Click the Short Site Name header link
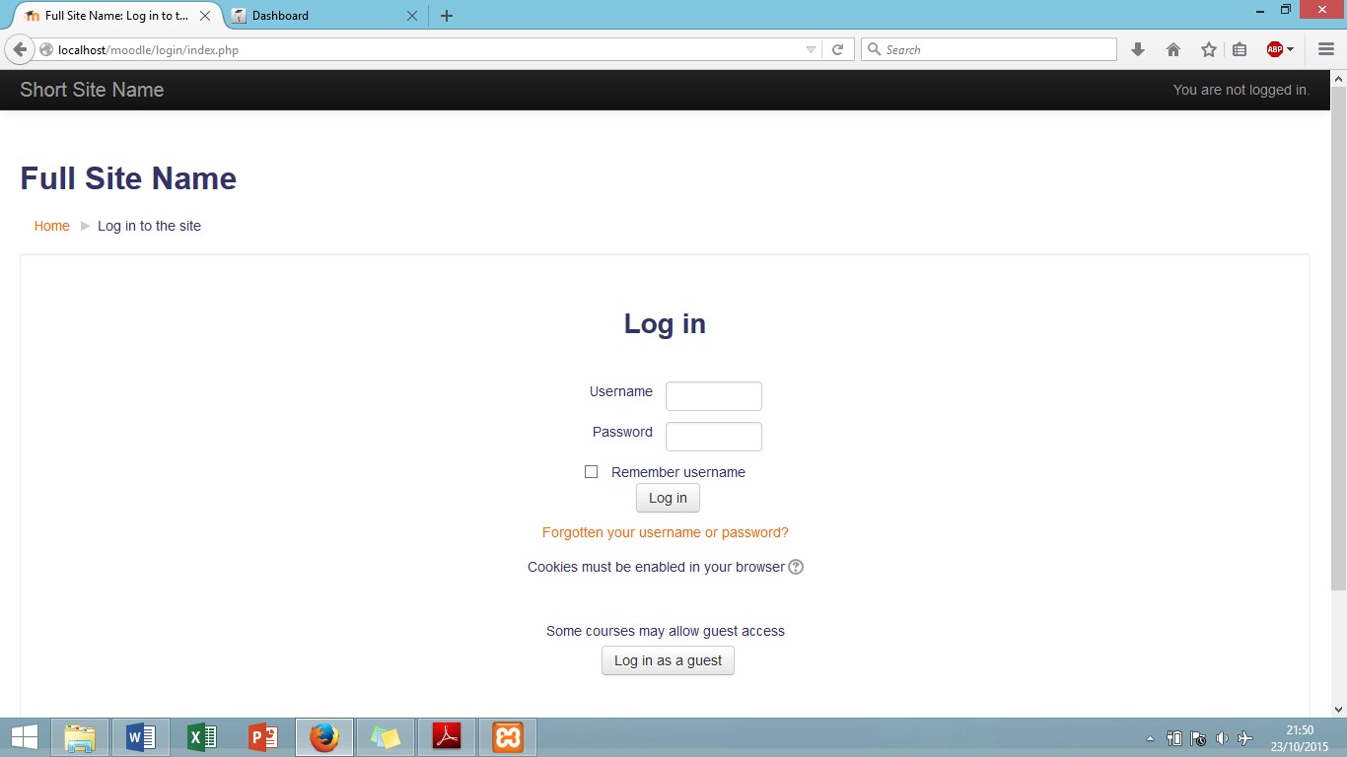 coord(92,90)
